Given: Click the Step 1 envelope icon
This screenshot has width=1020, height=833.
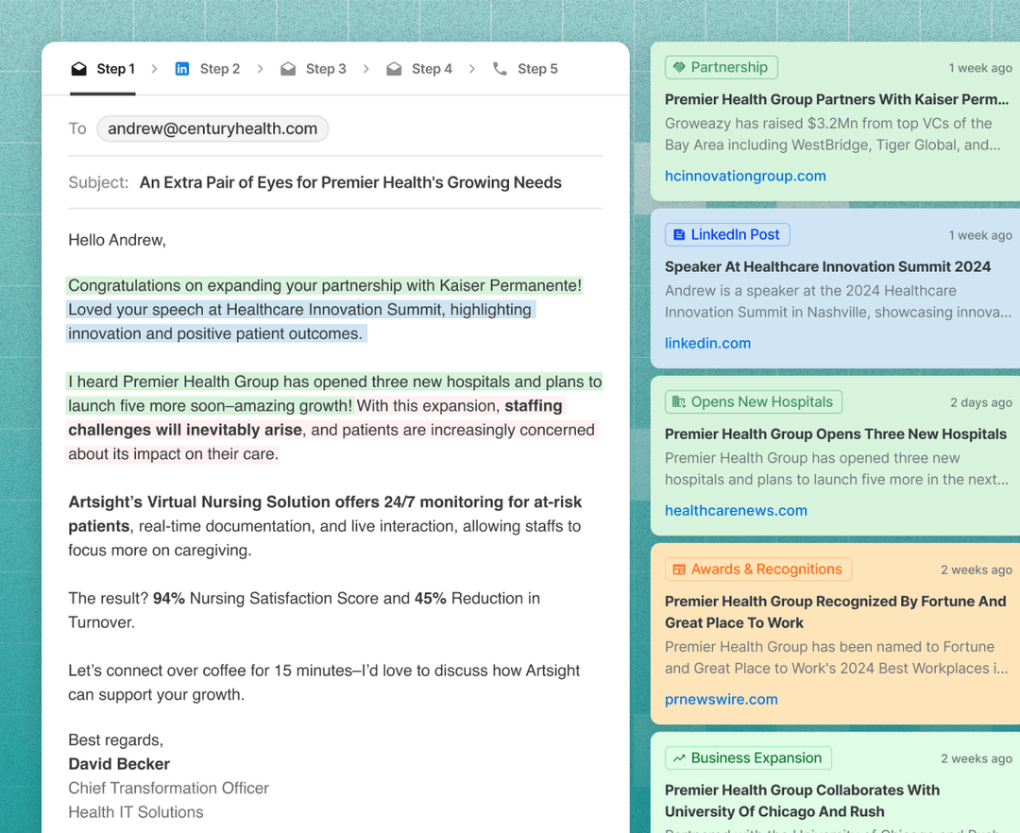Looking at the screenshot, I should [79, 69].
